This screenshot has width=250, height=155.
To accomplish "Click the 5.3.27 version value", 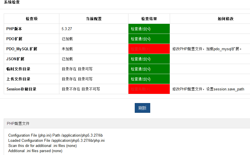I will 67,29.
